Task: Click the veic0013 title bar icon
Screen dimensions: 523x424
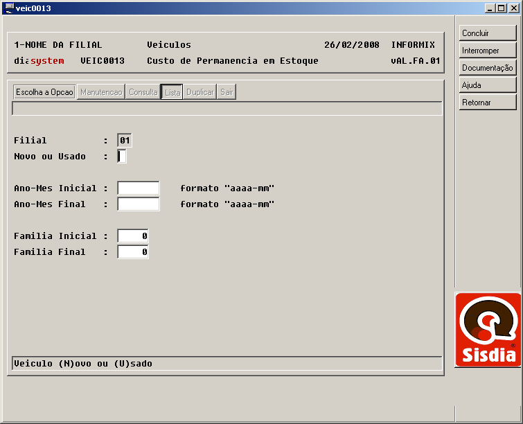Action: (x=8, y=8)
